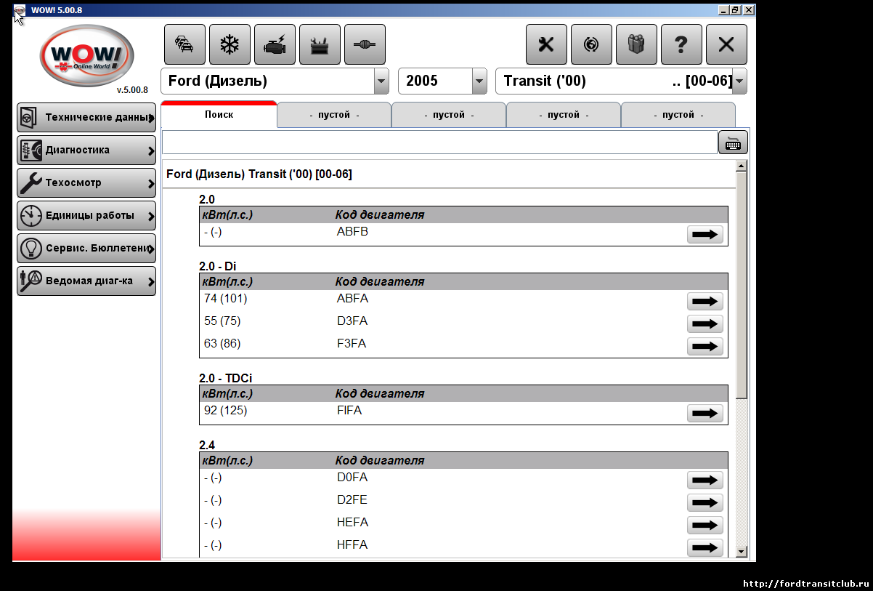The height and width of the screenshot is (591, 873).
Task: Click the circular update icon
Action: [x=591, y=44]
